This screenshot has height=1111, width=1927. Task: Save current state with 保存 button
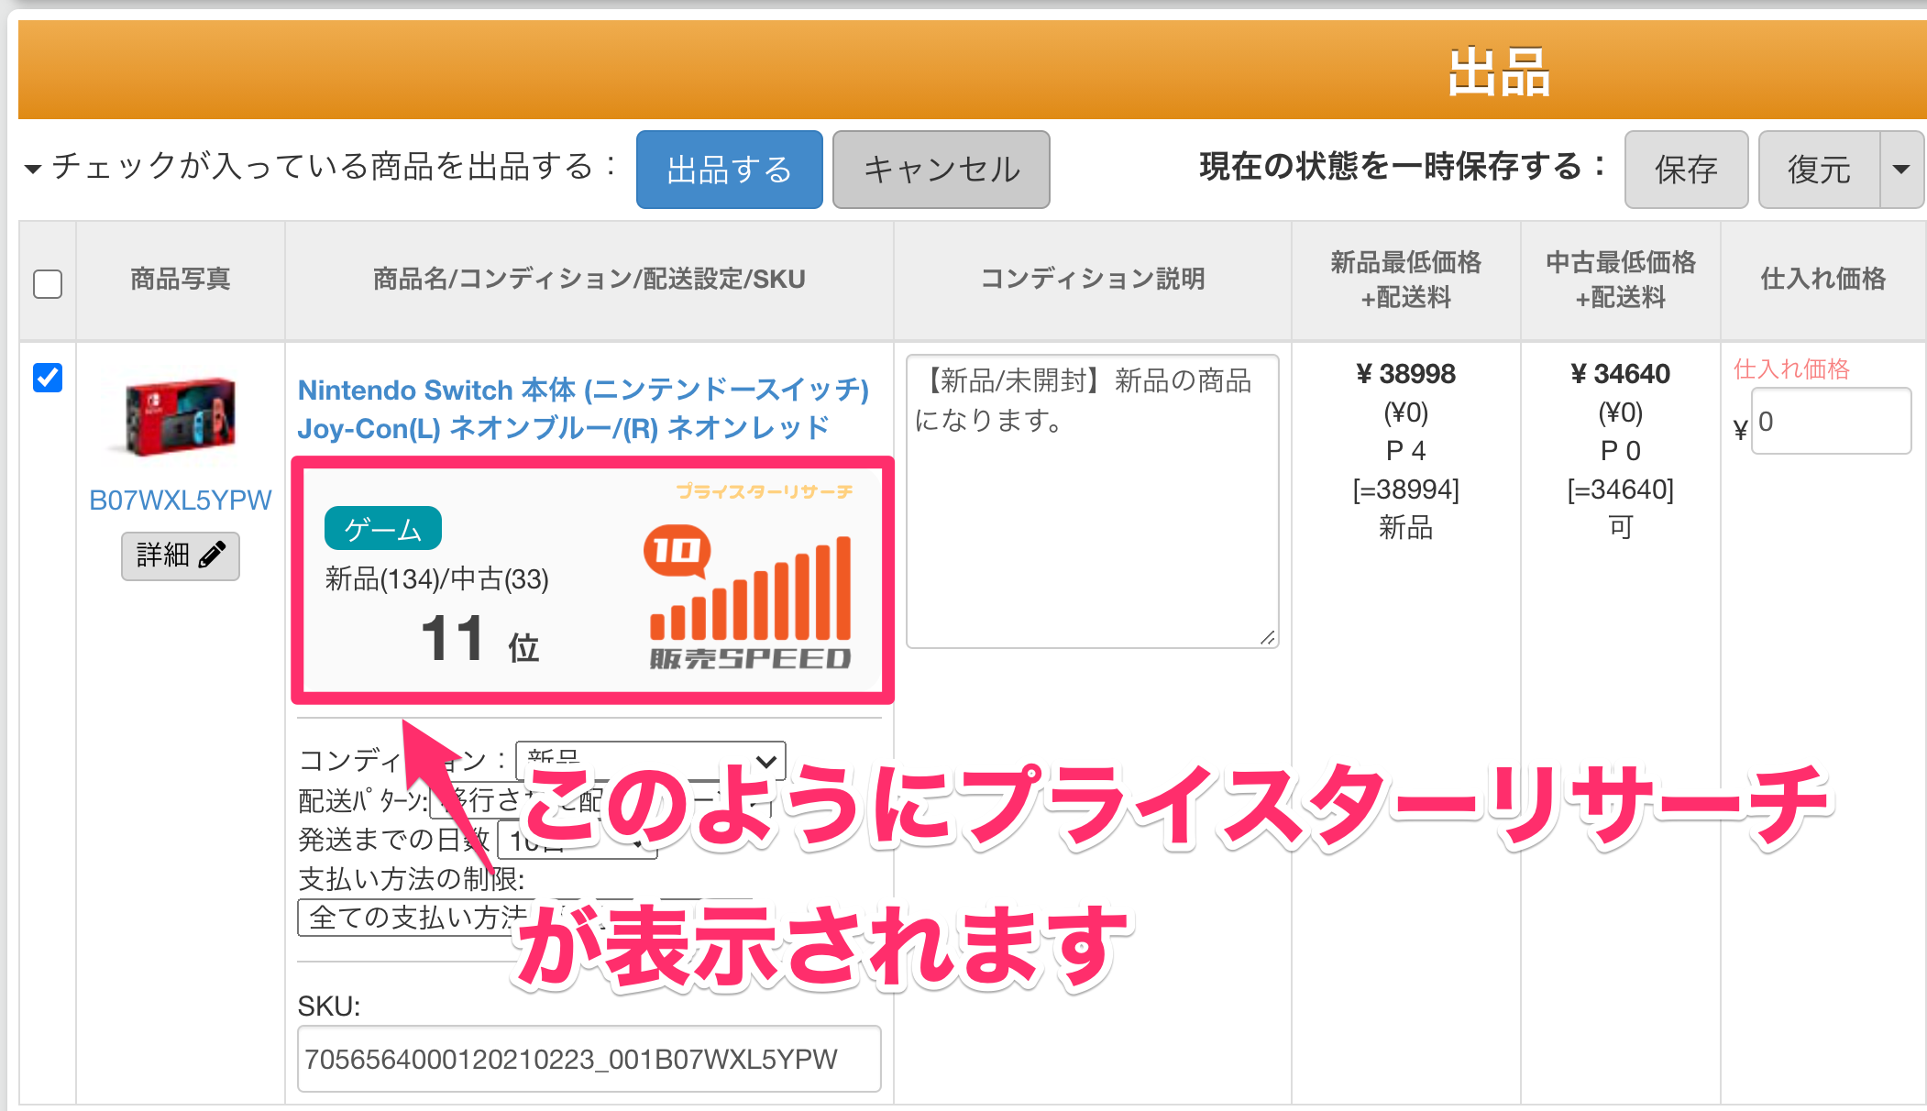coord(1686,170)
